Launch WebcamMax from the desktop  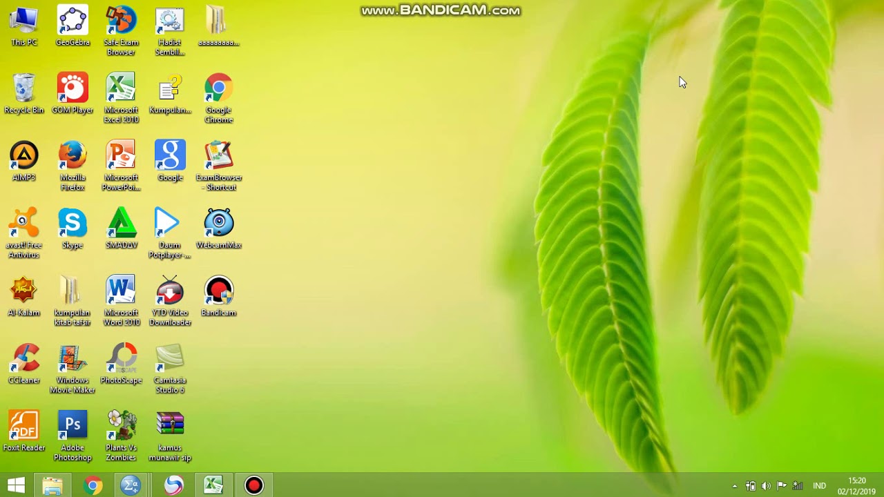point(218,229)
